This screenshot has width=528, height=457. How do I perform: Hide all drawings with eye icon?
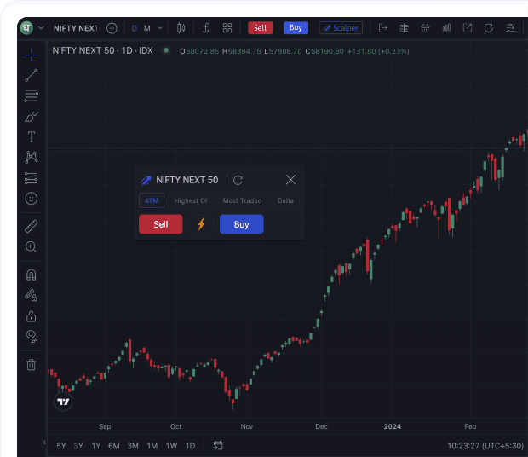coord(32,336)
